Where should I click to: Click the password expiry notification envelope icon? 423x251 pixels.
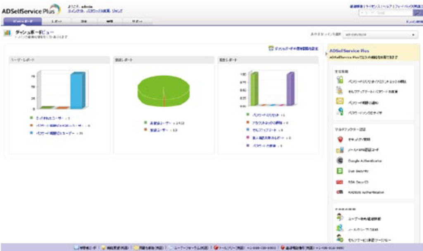[x=340, y=102]
